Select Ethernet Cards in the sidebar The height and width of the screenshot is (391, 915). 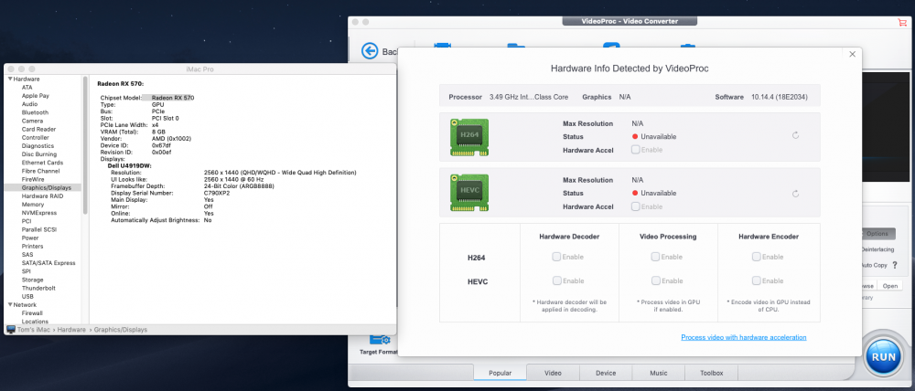[42, 163]
